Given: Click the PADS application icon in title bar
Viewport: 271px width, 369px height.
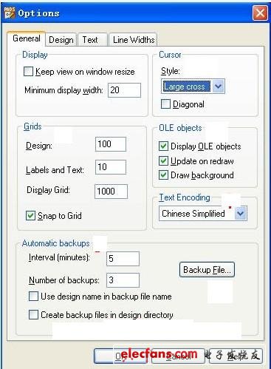Looking at the screenshot, I should tap(10, 13).
